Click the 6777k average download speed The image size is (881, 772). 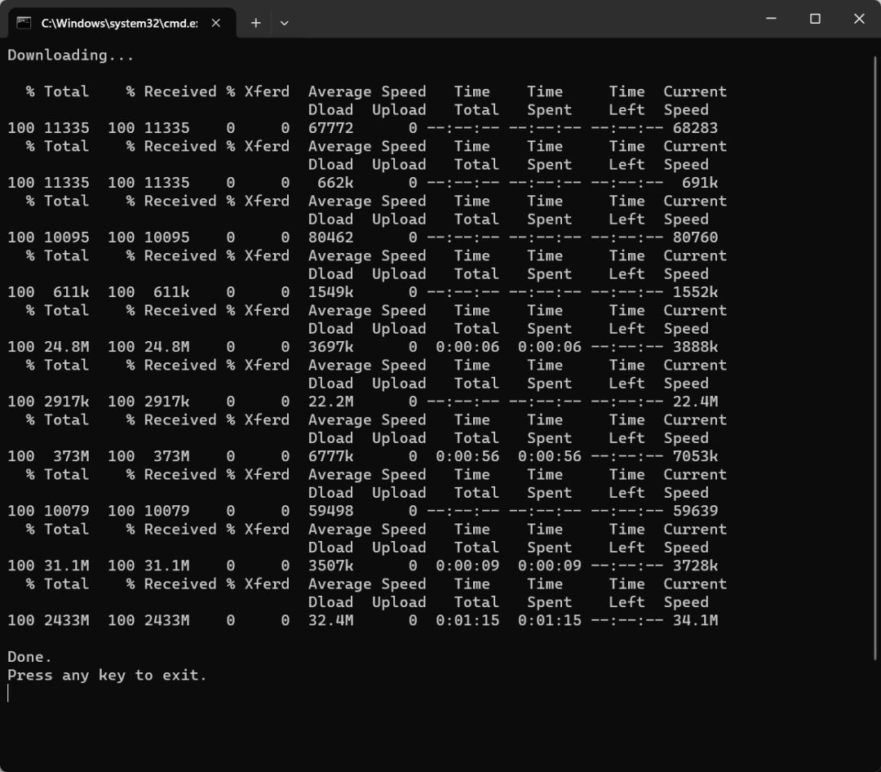(x=331, y=456)
